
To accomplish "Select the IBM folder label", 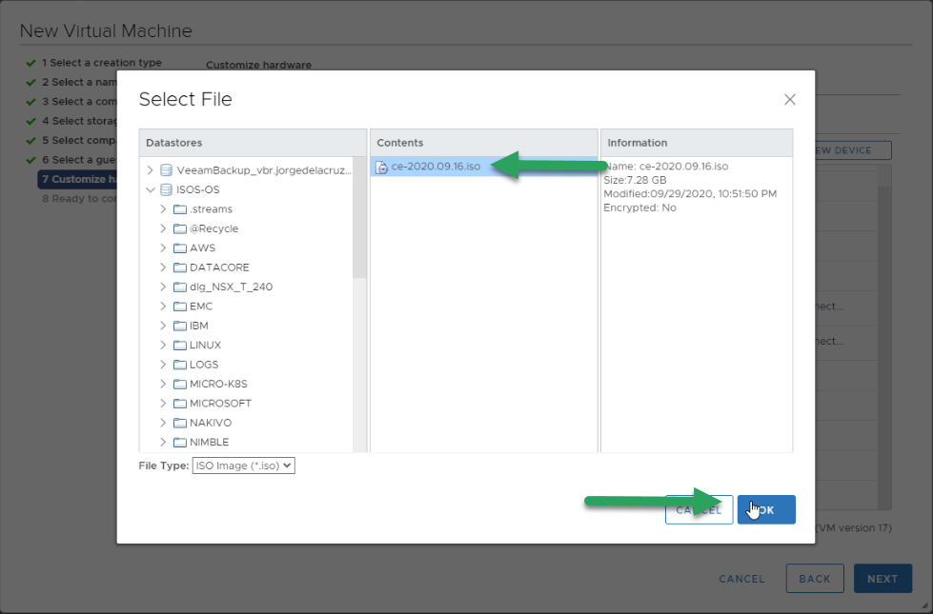I will [199, 326].
